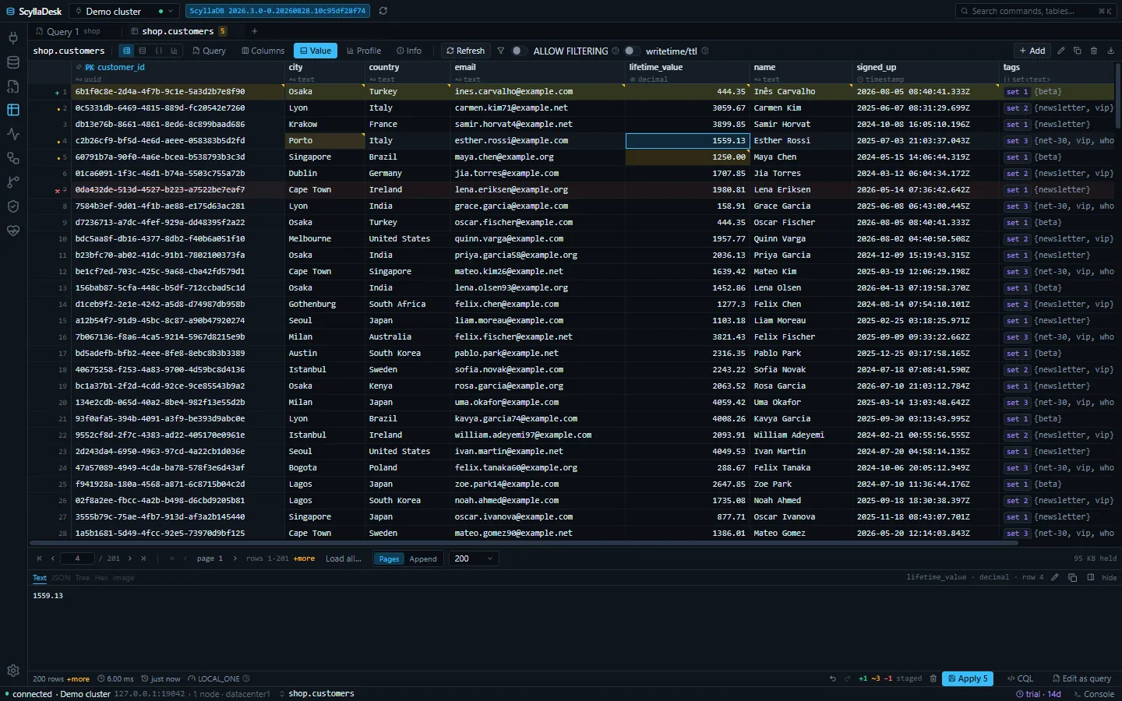Click the row number input field
This screenshot has width=1122, height=701.
click(x=77, y=558)
